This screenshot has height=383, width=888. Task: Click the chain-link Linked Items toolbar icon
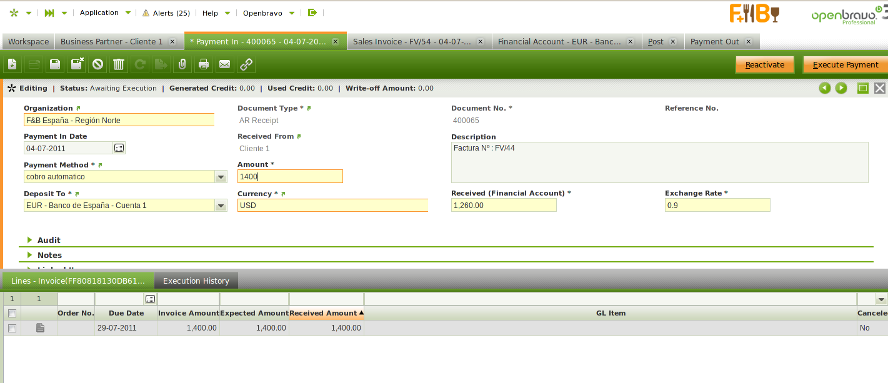[246, 64]
